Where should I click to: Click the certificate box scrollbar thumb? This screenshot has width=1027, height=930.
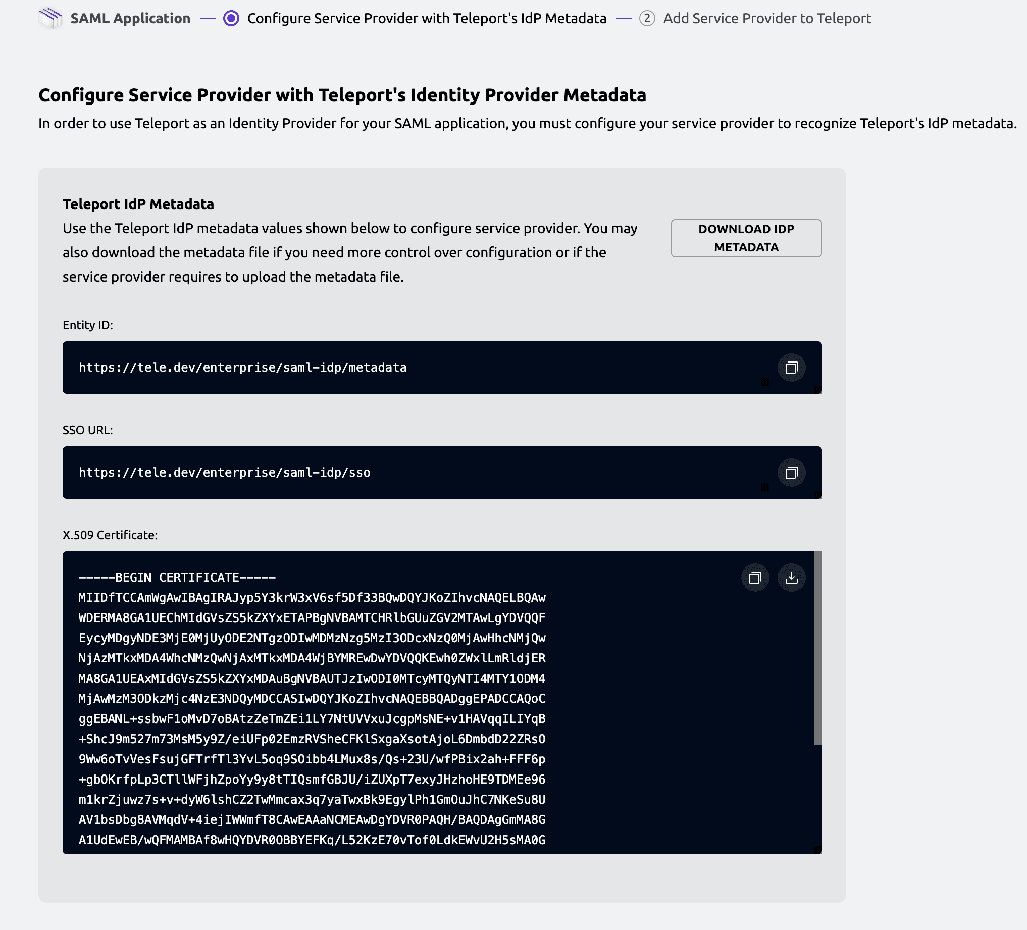click(817, 648)
